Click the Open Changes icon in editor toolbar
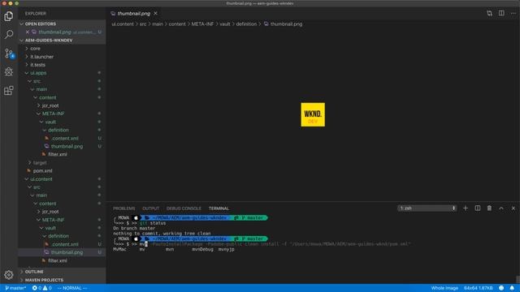This screenshot has width=520, height=292. coord(489,13)
